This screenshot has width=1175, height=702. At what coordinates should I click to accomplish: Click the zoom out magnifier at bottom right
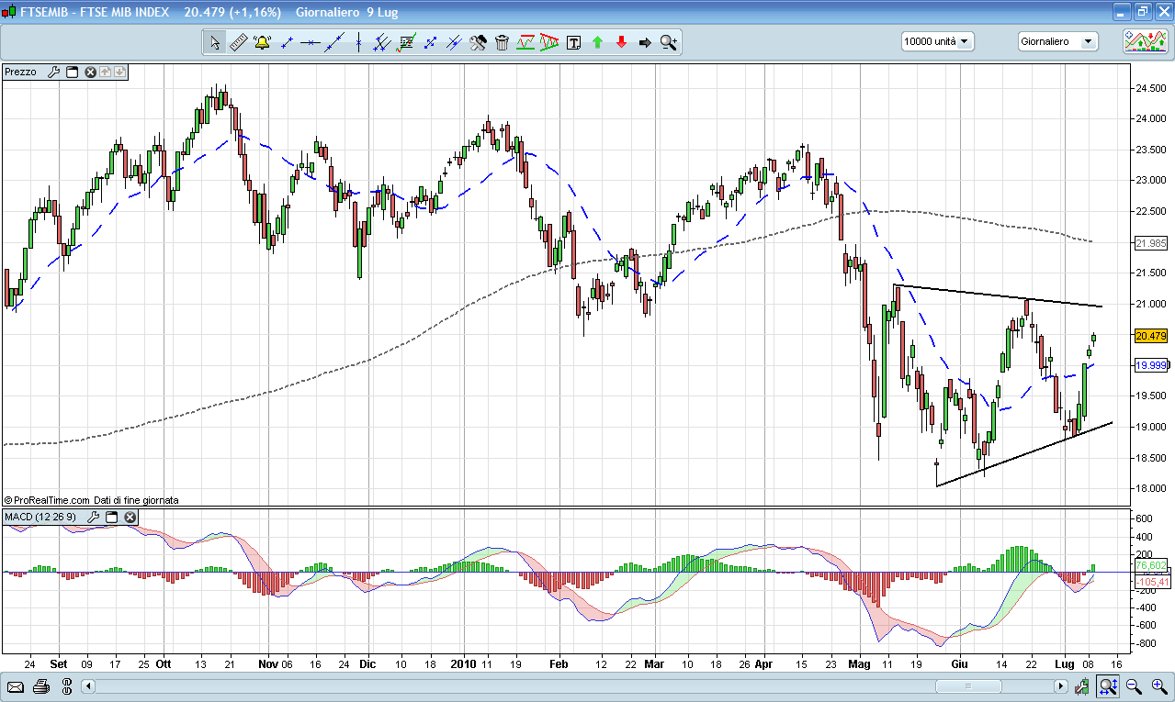click(1133, 686)
